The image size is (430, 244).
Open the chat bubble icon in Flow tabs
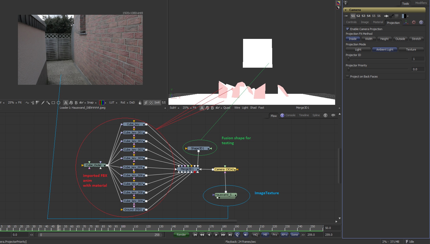coord(333,115)
